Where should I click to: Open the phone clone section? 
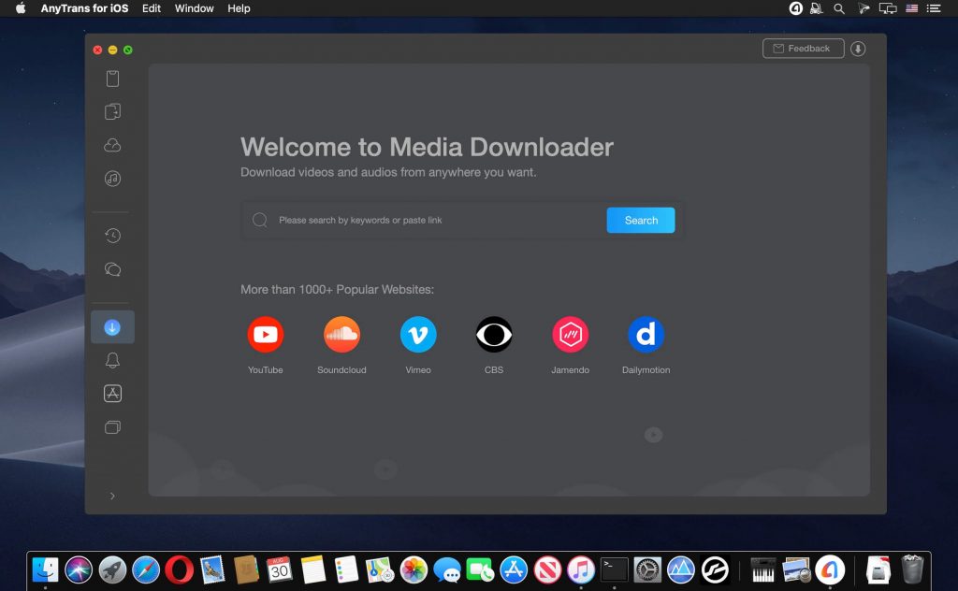(112, 427)
